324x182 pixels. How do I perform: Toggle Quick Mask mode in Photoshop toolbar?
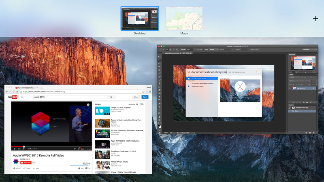pos(159,130)
